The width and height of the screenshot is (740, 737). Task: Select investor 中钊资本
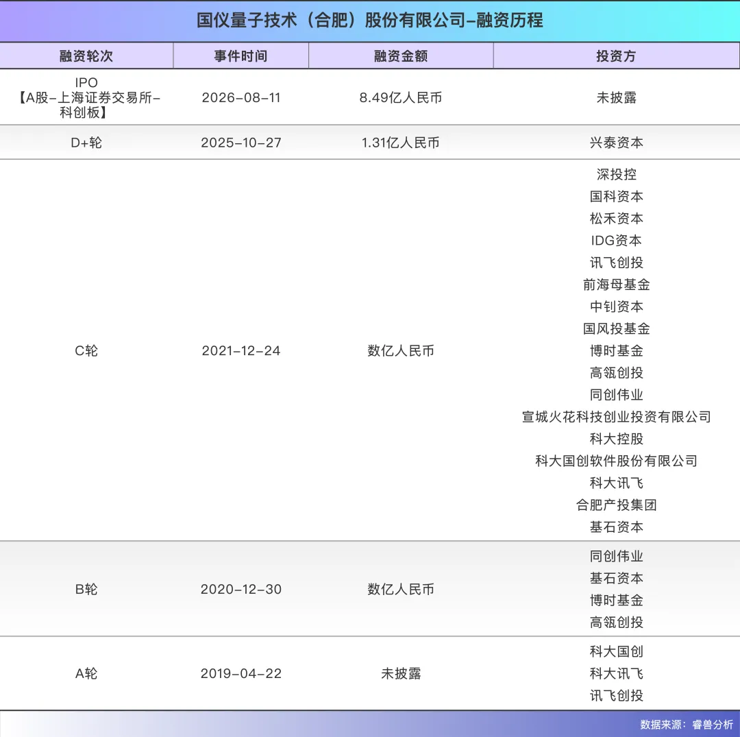(617, 306)
